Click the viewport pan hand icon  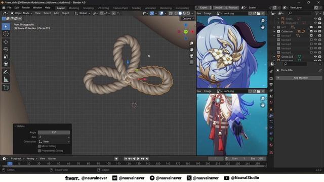[x=191, y=50]
